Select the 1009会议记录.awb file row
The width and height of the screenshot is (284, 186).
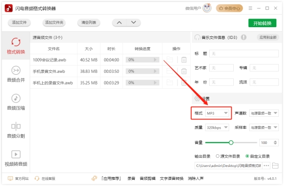[x=110, y=60]
